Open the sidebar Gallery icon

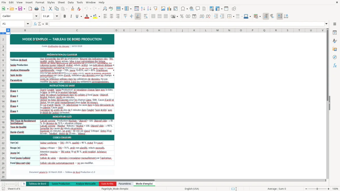point(335,49)
